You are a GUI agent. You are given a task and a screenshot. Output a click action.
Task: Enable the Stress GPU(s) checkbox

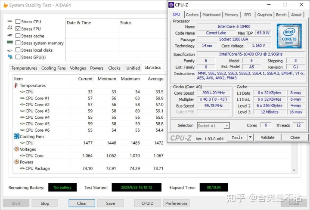(x=18, y=57)
